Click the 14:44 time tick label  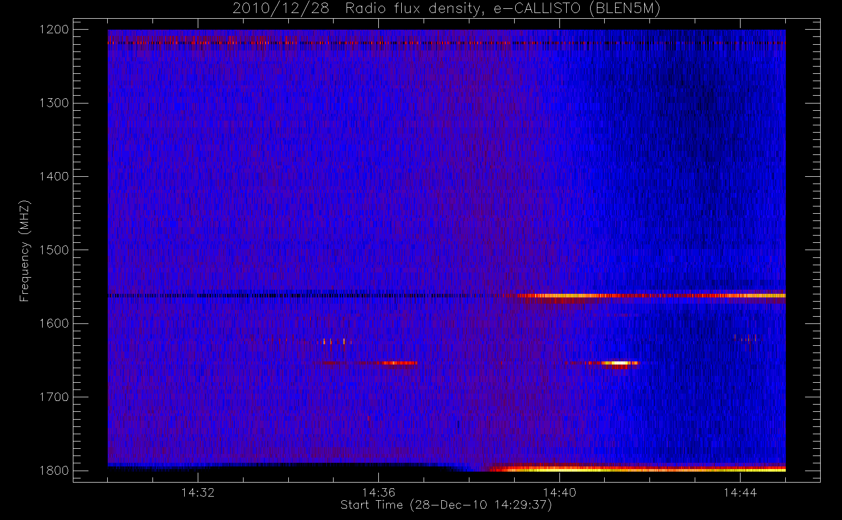740,492
